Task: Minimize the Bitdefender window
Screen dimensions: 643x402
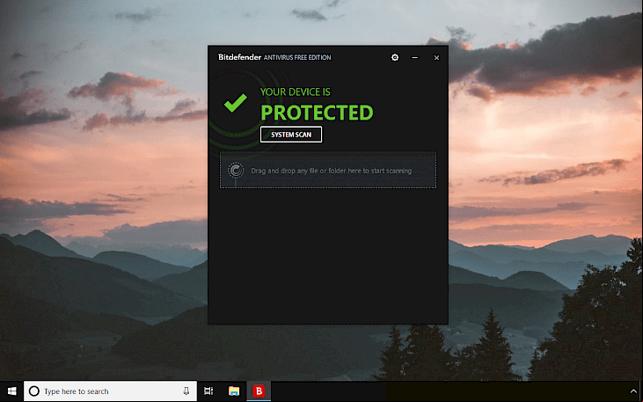Action: [x=415, y=58]
